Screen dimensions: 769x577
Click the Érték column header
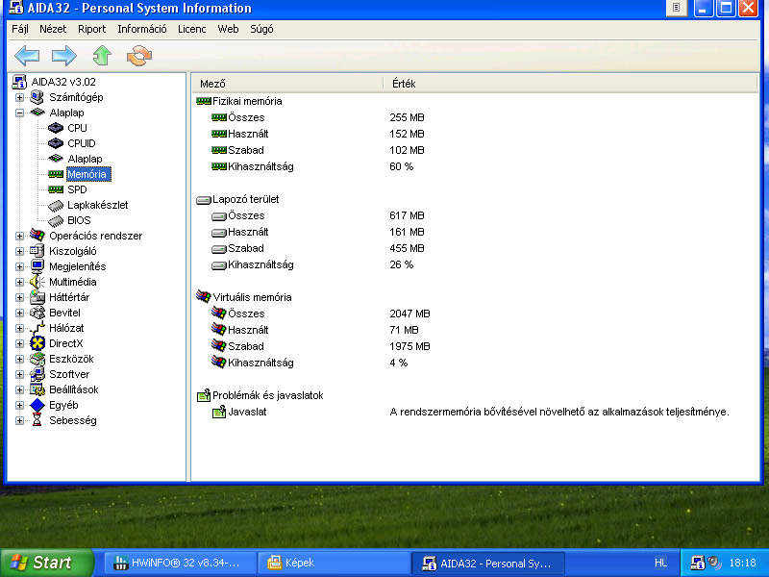570,84
